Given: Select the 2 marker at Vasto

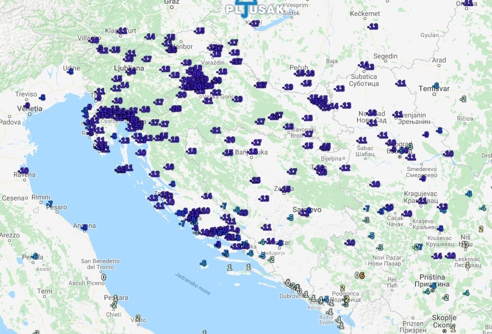Looking at the screenshot, I should [x=138, y=317].
